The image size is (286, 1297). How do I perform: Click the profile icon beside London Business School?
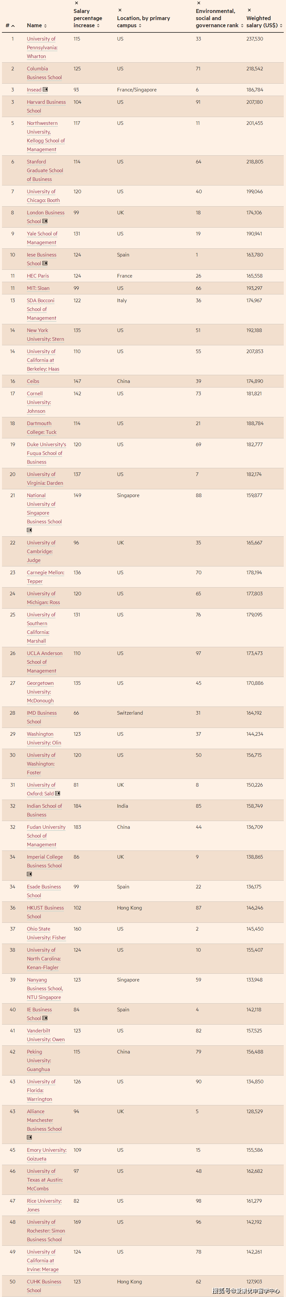44,221
